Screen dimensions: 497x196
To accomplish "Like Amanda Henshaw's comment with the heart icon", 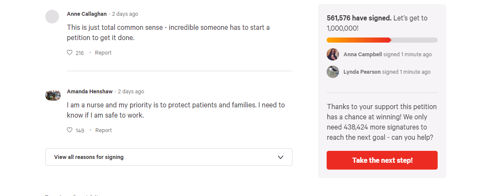I will [70, 130].
